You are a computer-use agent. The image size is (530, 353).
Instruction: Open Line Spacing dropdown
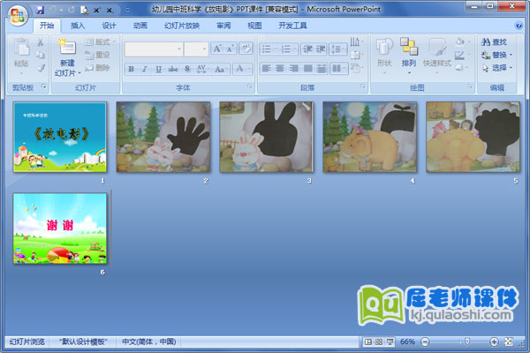[338, 49]
